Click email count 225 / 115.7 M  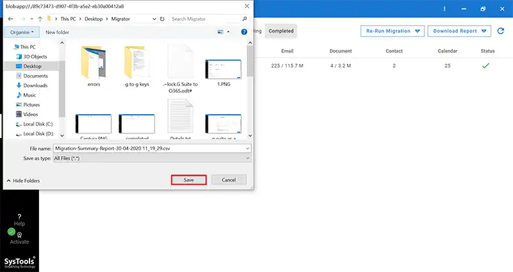(x=287, y=66)
